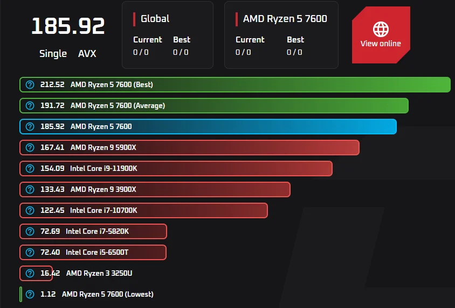Click the Single label under the score
This screenshot has width=455, height=308.
coord(53,54)
